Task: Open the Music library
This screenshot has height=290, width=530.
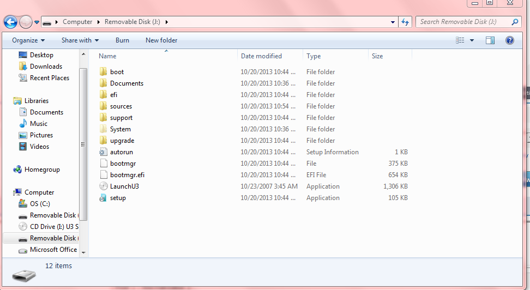Action: point(38,124)
